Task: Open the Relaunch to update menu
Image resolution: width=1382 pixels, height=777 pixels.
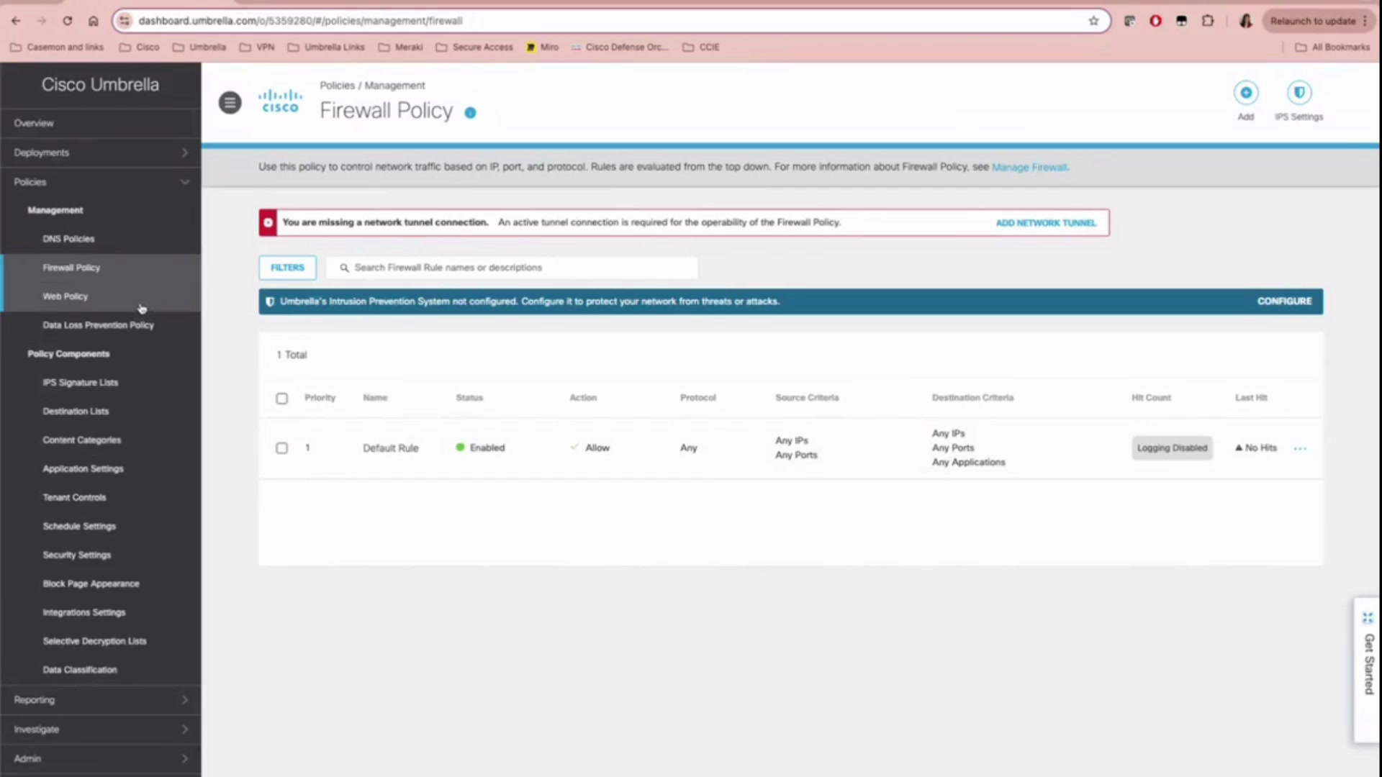Action: [x=1319, y=21]
